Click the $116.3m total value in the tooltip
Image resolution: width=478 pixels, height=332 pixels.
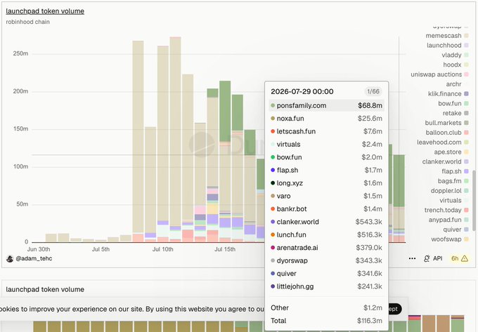click(x=370, y=321)
